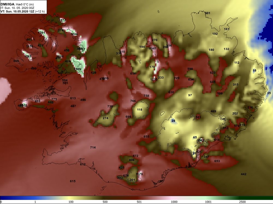The image size is (273, 204).
Task: Click the map value '714'
Action: (93, 147)
